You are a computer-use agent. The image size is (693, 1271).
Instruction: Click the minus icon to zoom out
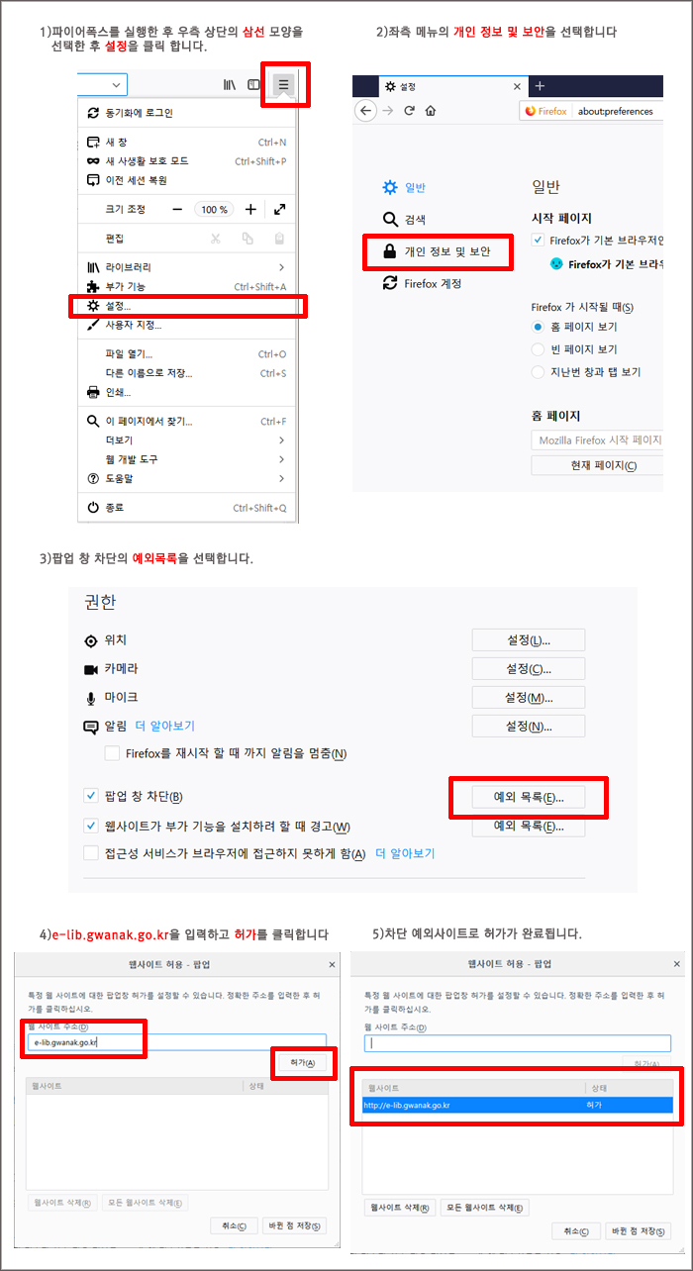click(177, 210)
